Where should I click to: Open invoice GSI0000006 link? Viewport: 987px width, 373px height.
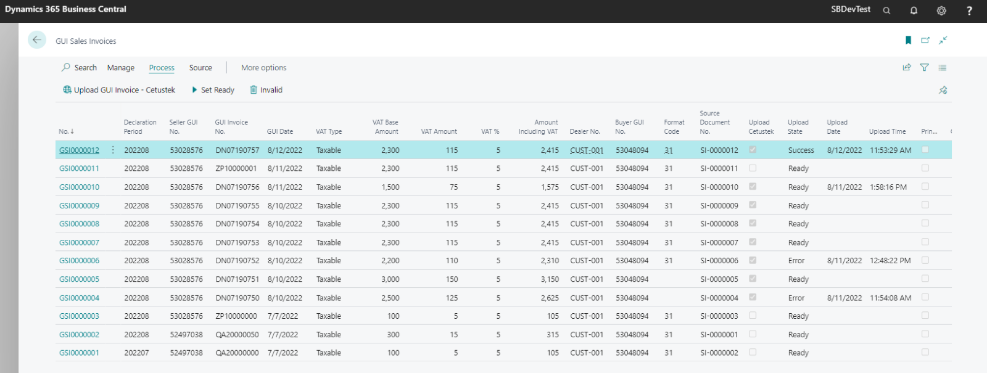tap(79, 261)
